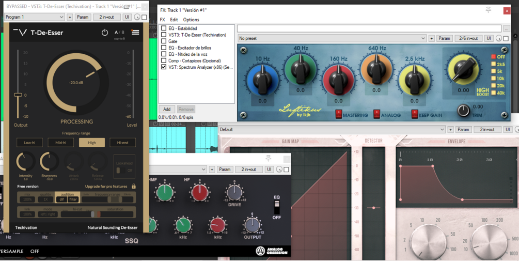Click the detector threshold handle

[x=374, y=208]
